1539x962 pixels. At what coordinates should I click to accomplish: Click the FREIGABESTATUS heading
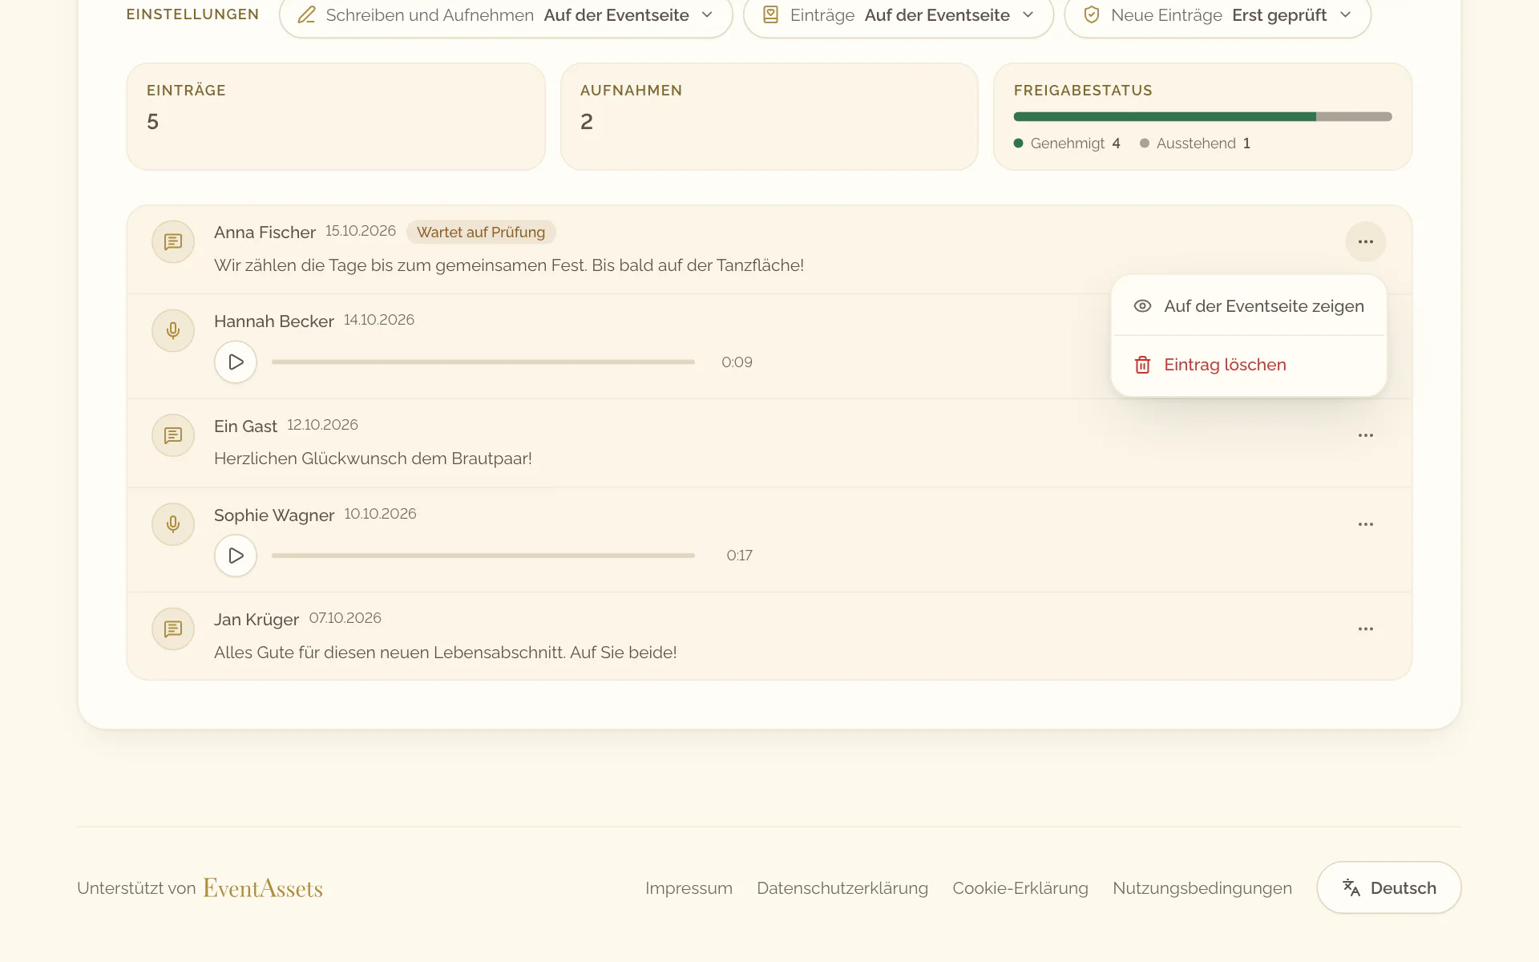tap(1082, 91)
